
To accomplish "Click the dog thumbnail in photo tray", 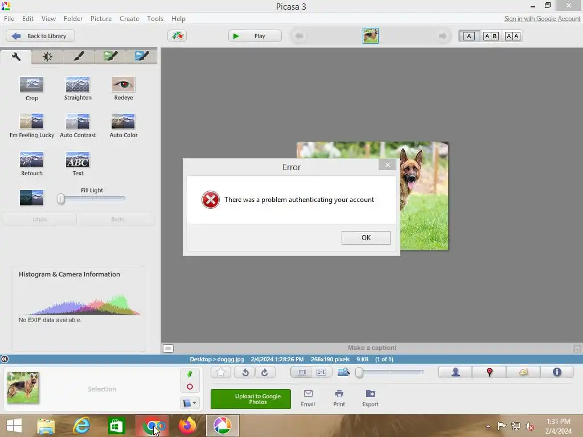I will 23,387.
